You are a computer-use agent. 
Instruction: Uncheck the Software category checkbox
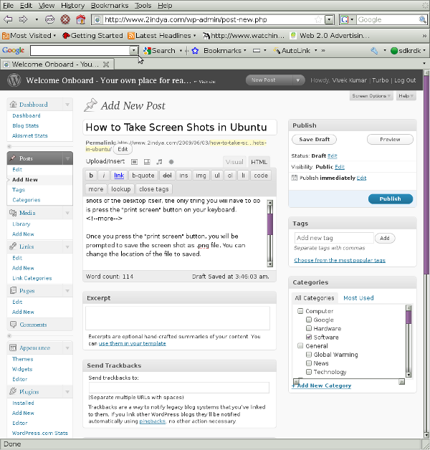[309, 337]
